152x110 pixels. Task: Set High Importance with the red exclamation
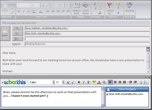coord(118,8)
